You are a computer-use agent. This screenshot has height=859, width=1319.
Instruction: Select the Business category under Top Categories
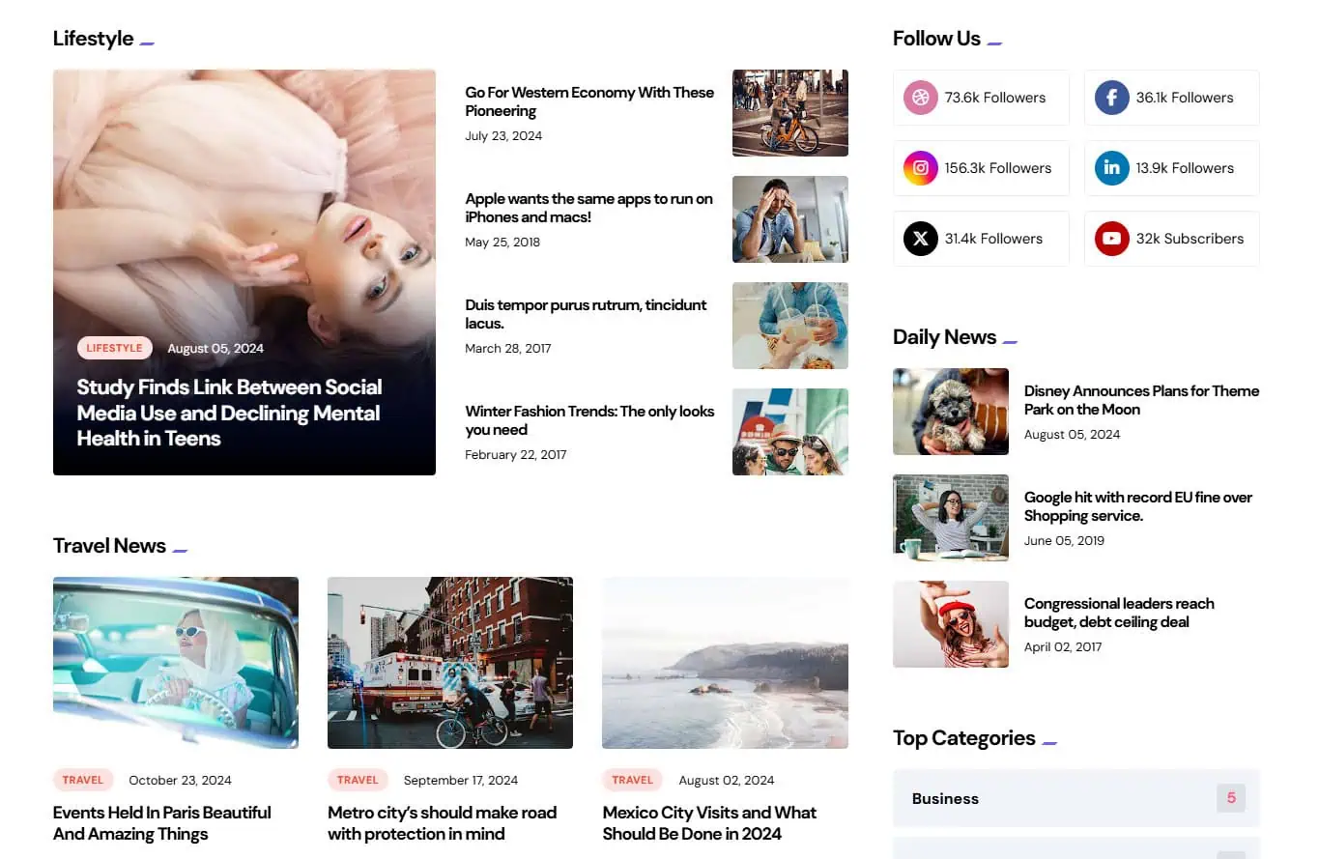tap(945, 798)
